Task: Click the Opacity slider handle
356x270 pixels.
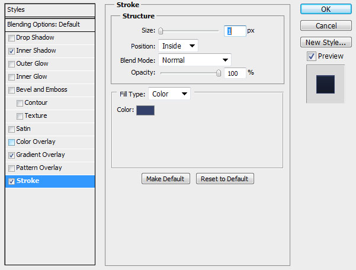Action: 219,73
